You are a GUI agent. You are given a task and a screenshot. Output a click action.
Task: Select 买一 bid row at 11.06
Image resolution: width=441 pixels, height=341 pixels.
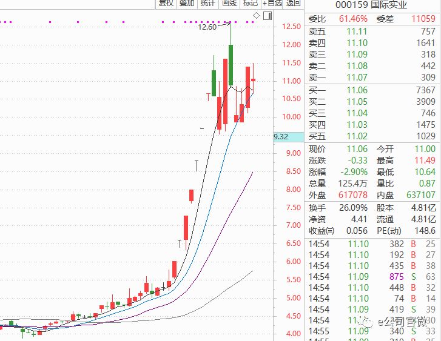tap(372, 90)
